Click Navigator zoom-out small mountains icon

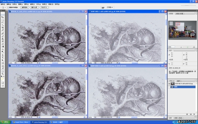181,47
